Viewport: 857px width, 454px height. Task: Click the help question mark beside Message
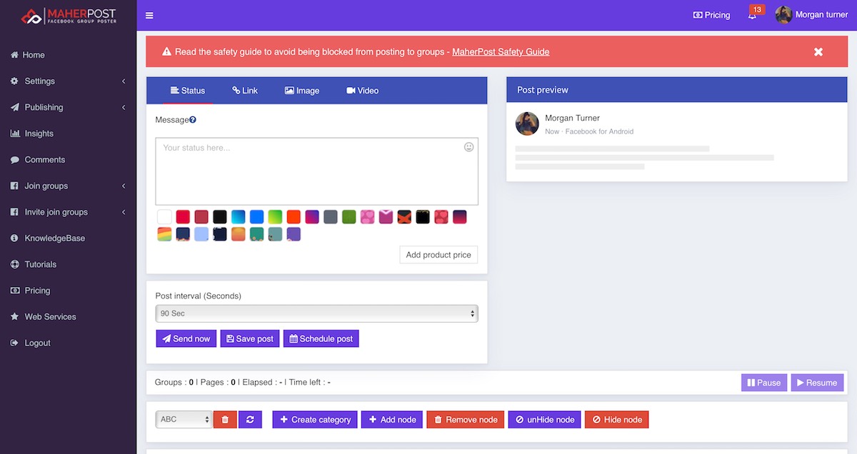tap(193, 120)
